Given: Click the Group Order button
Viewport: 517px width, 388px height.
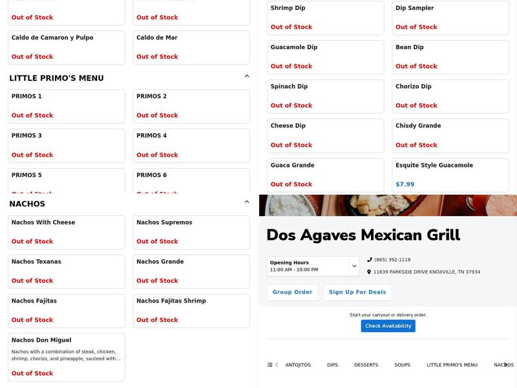Looking at the screenshot, I should pos(291,292).
